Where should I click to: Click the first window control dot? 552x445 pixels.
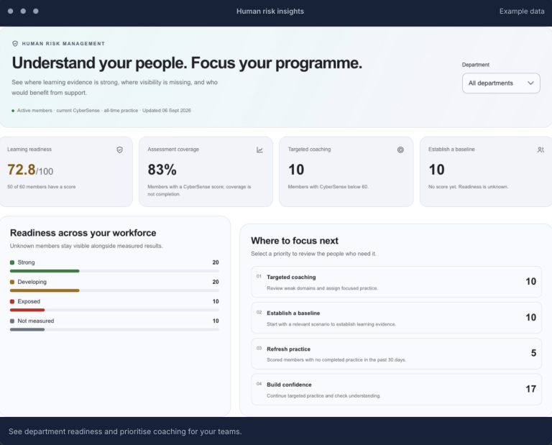pos(11,12)
